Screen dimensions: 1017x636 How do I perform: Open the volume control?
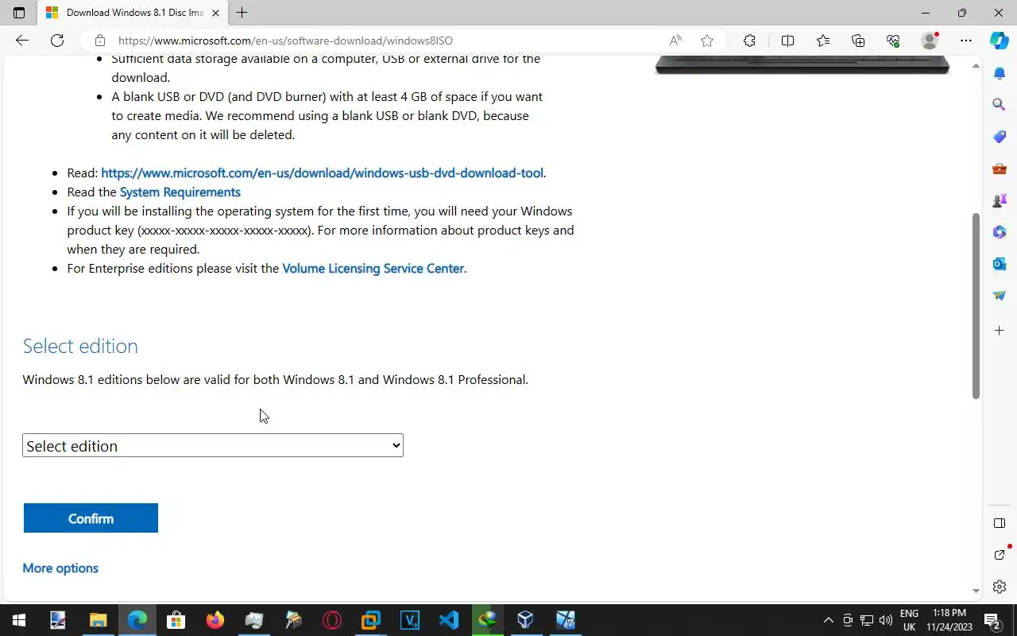pyautogui.click(x=886, y=620)
